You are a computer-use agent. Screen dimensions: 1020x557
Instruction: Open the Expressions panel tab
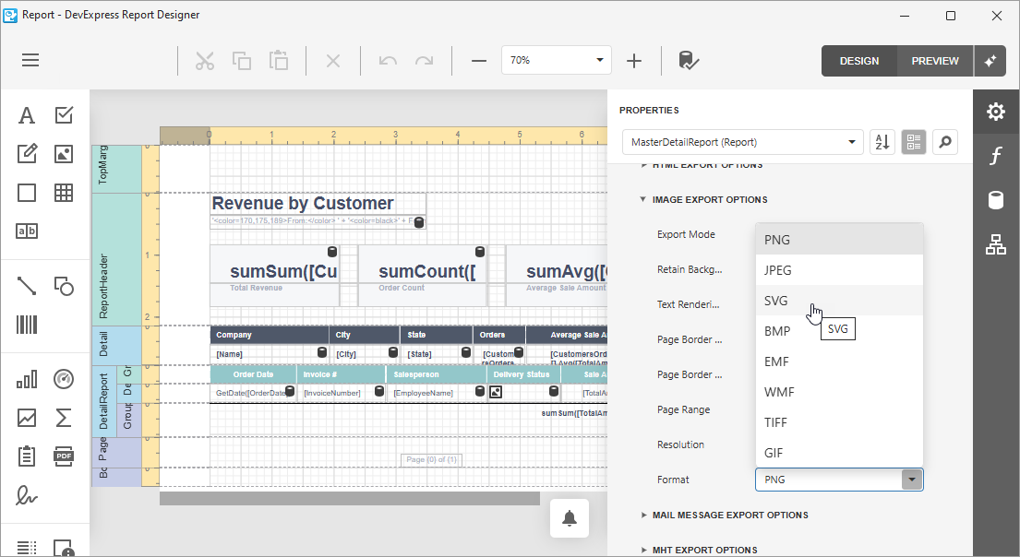pos(995,157)
